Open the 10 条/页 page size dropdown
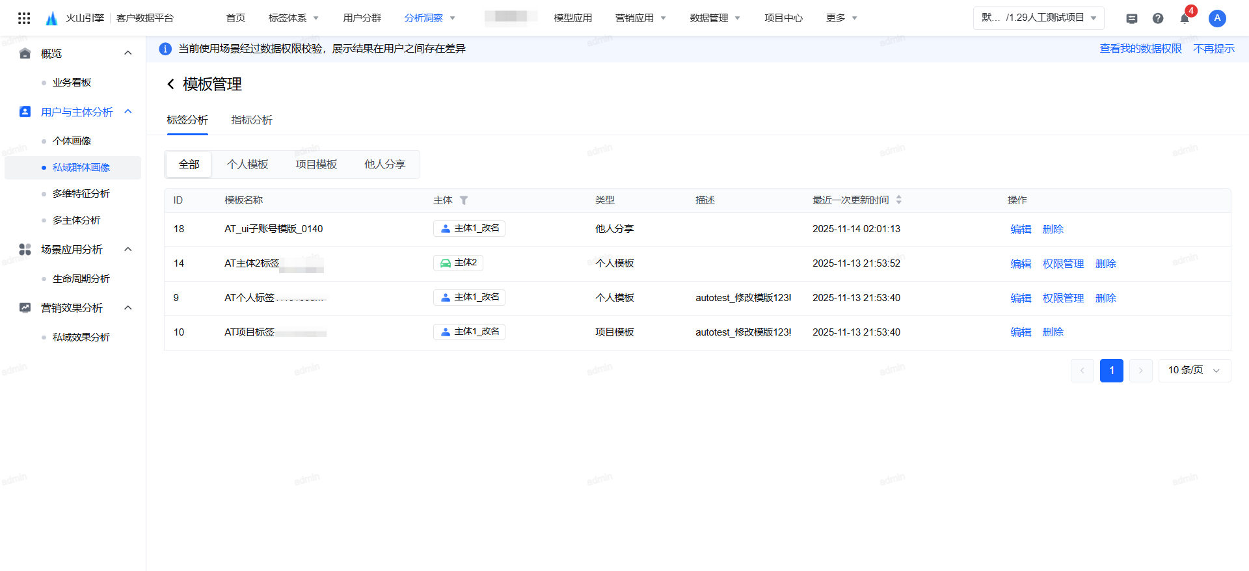The width and height of the screenshot is (1249, 571). tap(1194, 371)
